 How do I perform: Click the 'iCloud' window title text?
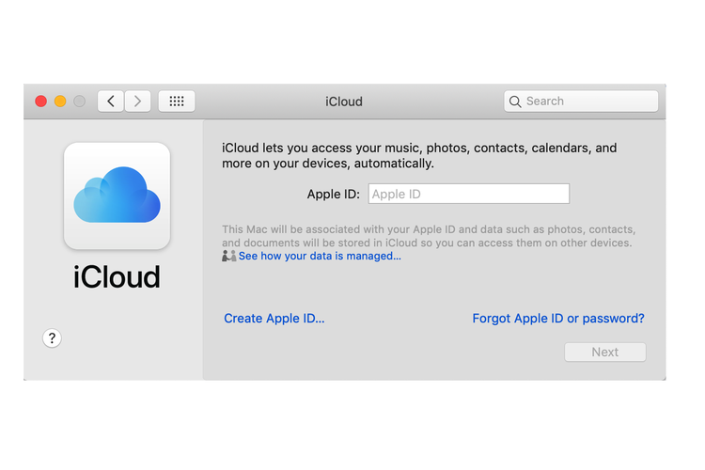343,102
